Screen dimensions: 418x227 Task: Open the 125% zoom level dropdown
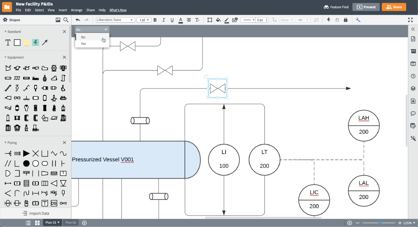[x=409, y=223]
